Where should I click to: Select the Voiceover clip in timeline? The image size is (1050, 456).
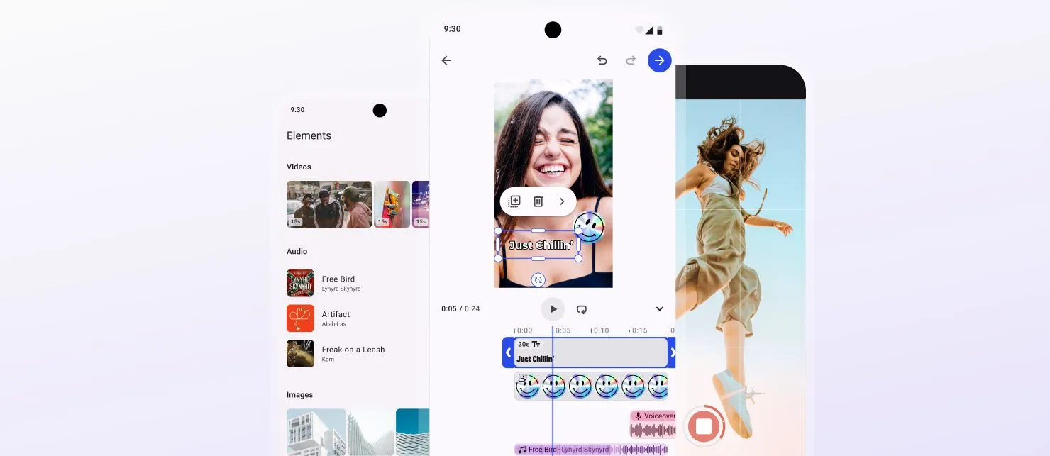(x=653, y=424)
